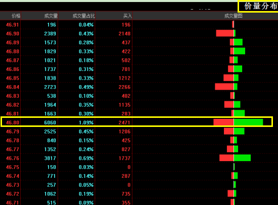Image resolution: width=278 pixels, height=205 pixels.
Task: Click the 买入 column header
Action: [127, 16]
